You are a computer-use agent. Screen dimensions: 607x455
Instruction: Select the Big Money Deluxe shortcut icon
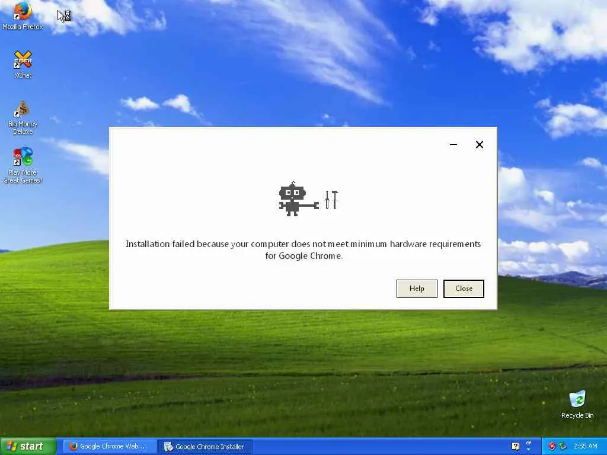point(23,118)
